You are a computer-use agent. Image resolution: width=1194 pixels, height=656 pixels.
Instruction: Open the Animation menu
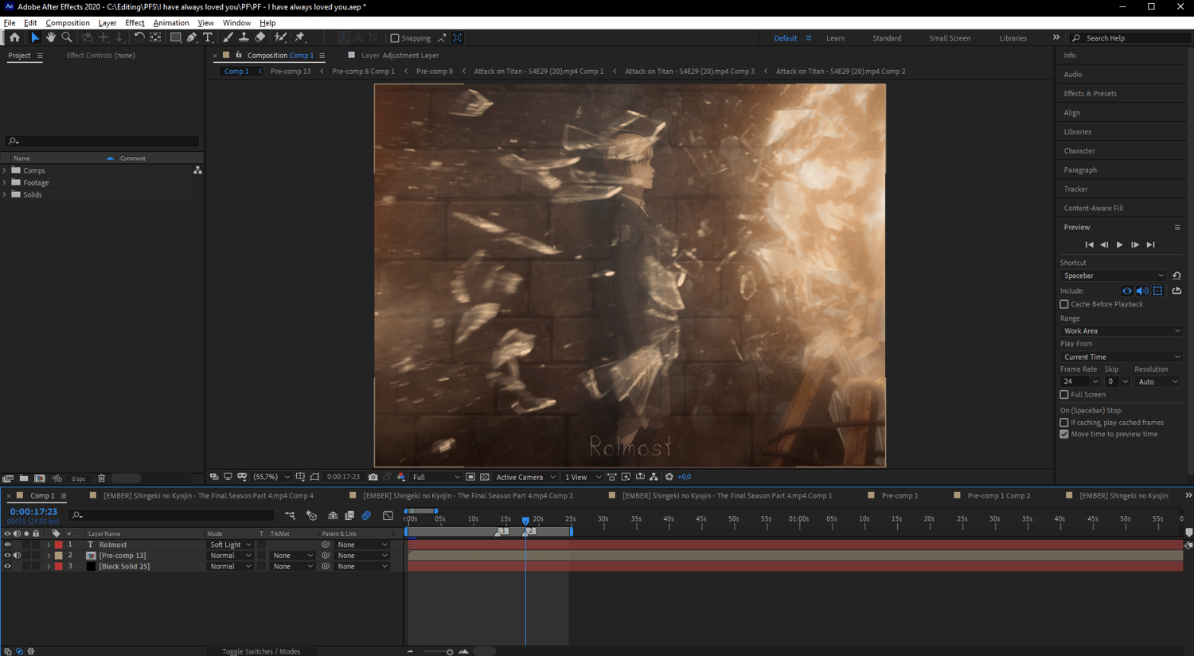click(x=171, y=23)
